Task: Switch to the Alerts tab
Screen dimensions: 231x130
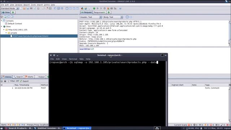Action: 29,77
